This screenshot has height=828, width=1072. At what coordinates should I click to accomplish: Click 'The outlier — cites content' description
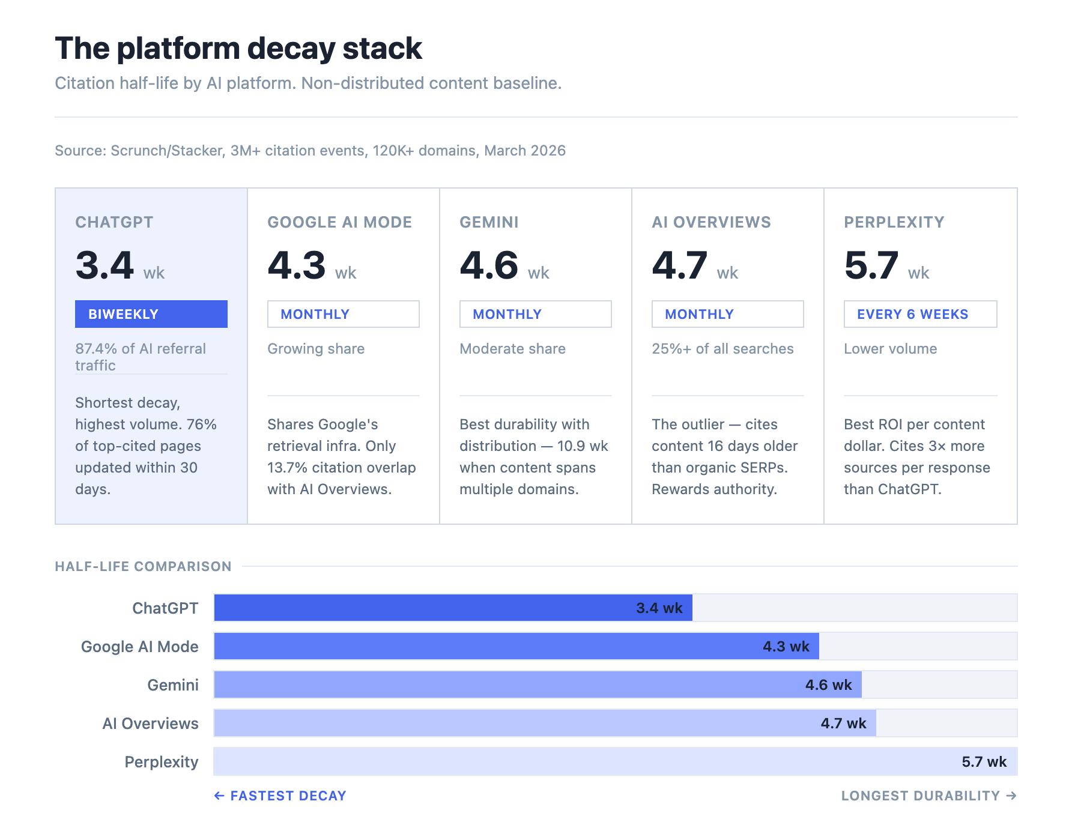click(725, 456)
